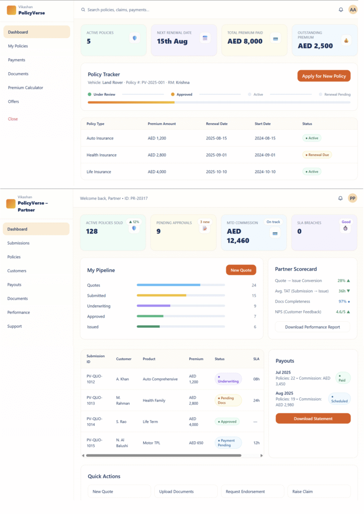This screenshot has height=514, width=364.
Task: Click the notification bell beside the PP avatar
Action: pyautogui.click(x=340, y=198)
